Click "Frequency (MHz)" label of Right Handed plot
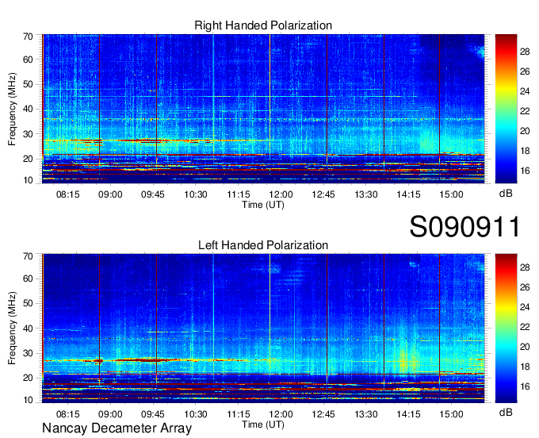539x438 pixels. tap(12, 109)
